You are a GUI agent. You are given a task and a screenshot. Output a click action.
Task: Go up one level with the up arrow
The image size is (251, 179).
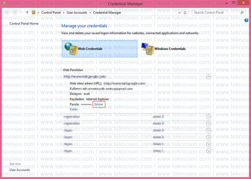27,13
